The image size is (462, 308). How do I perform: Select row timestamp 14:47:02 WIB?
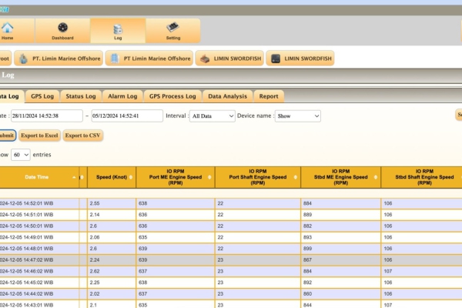coord(26,260)
